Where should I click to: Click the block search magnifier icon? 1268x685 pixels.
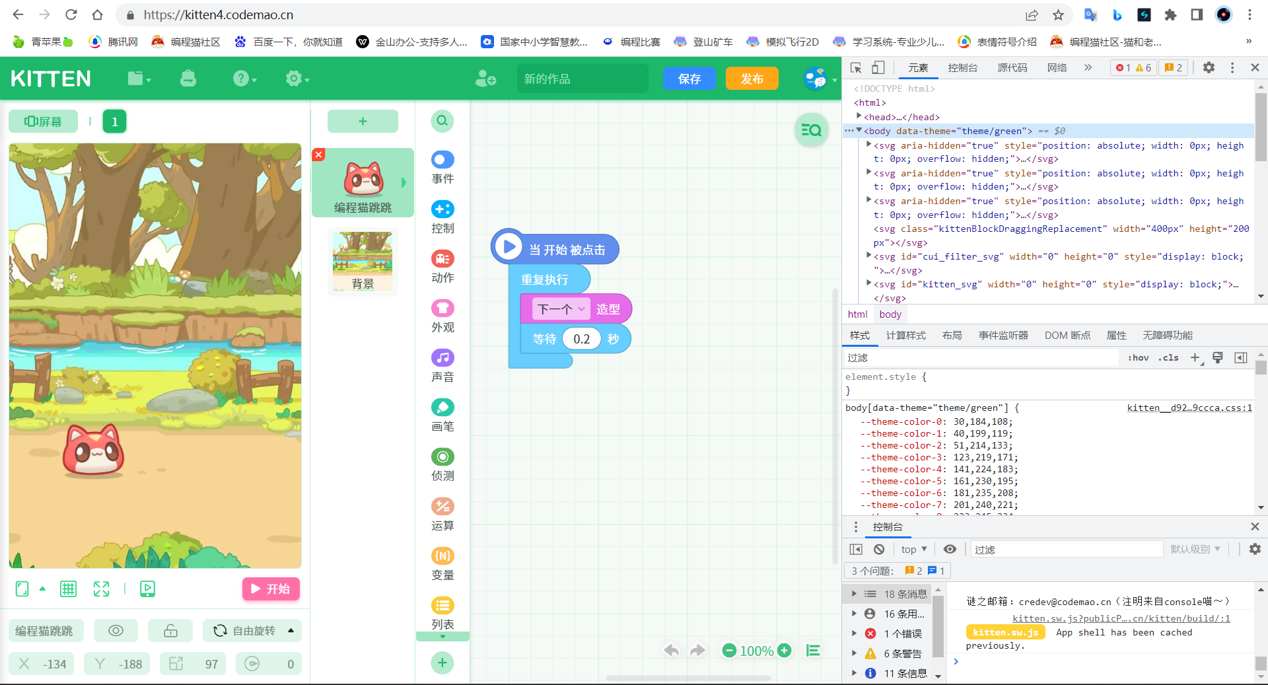(442, 121)
